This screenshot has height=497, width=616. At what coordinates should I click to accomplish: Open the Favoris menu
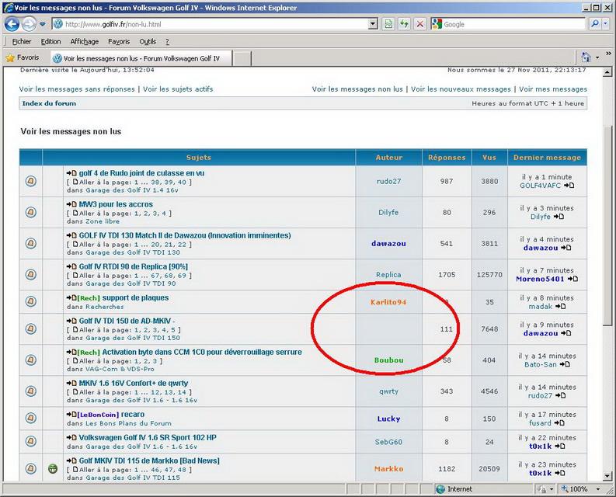119,42
